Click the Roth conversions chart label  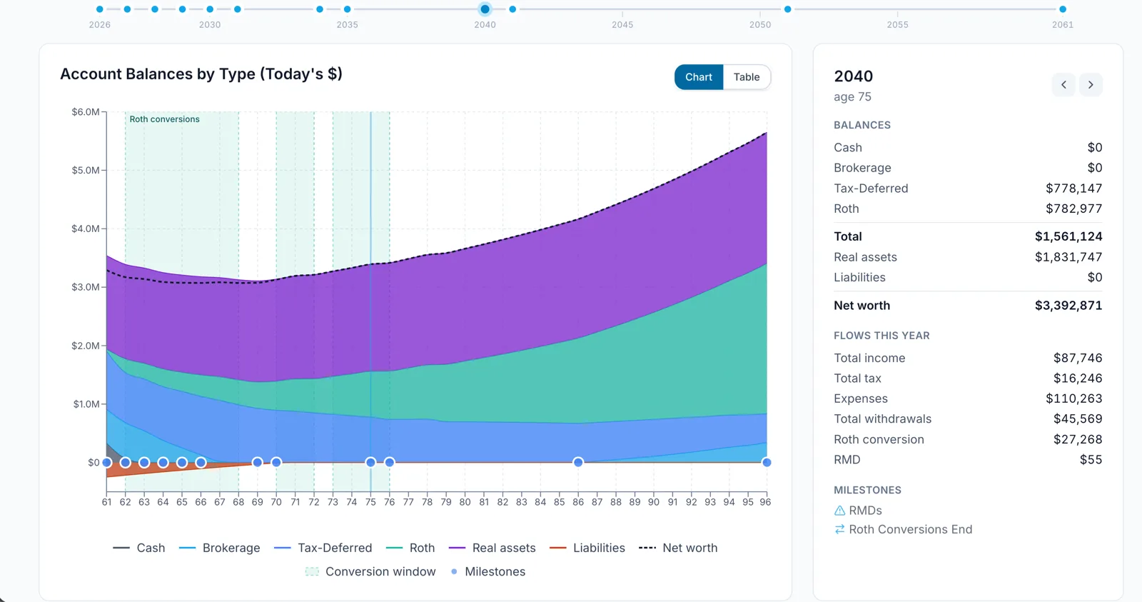[x=165, y=119]
